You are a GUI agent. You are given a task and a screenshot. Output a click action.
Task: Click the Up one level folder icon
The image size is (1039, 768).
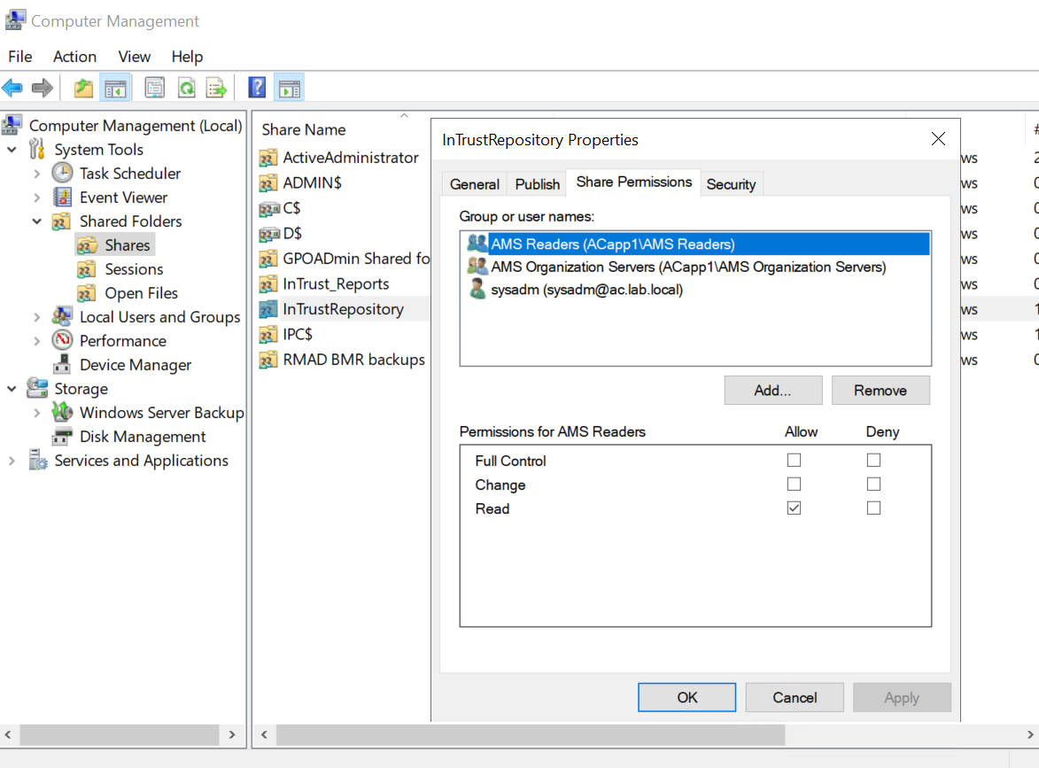click(x=83, y=88)
